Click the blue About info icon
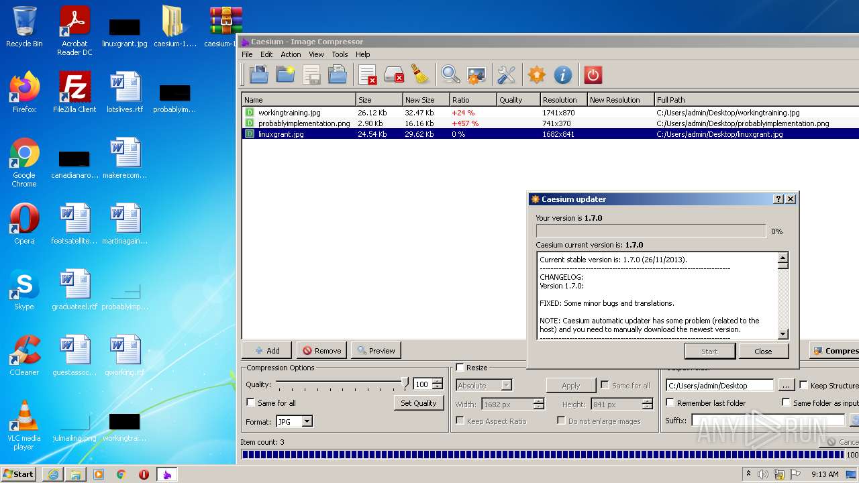Viewport: 859px width, 483px height. [562, 74]
